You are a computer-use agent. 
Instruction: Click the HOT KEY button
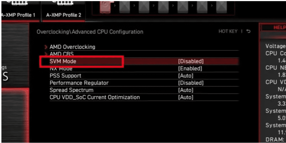point(228,31)
